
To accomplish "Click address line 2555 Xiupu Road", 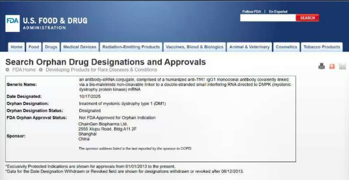I will coord(107,129).
